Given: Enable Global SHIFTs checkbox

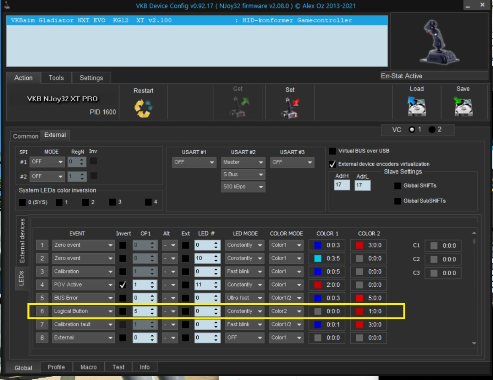Looking at the screenshot, I should 398,186.
